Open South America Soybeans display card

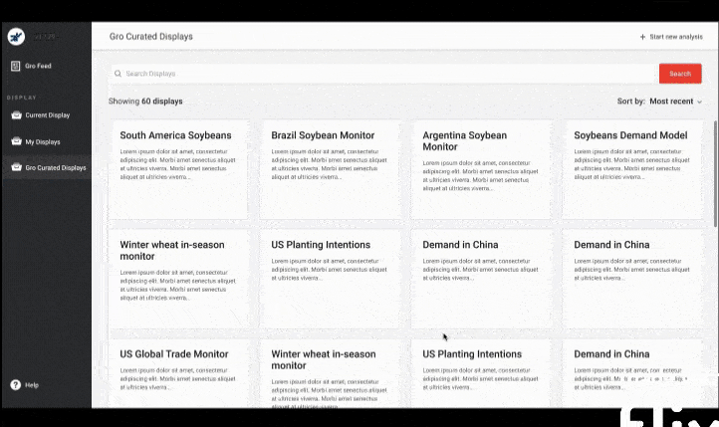click(178, 169)
